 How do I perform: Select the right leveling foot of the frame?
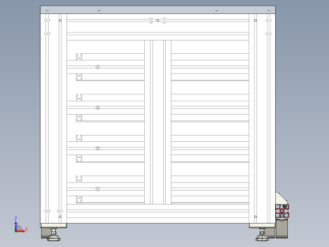[x=262, y=235]
